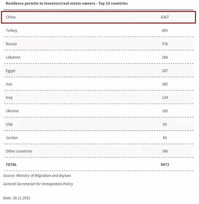The image size is (199, 204).
Task: Select Turkey's permit count 605
Action: pos(165,31)
